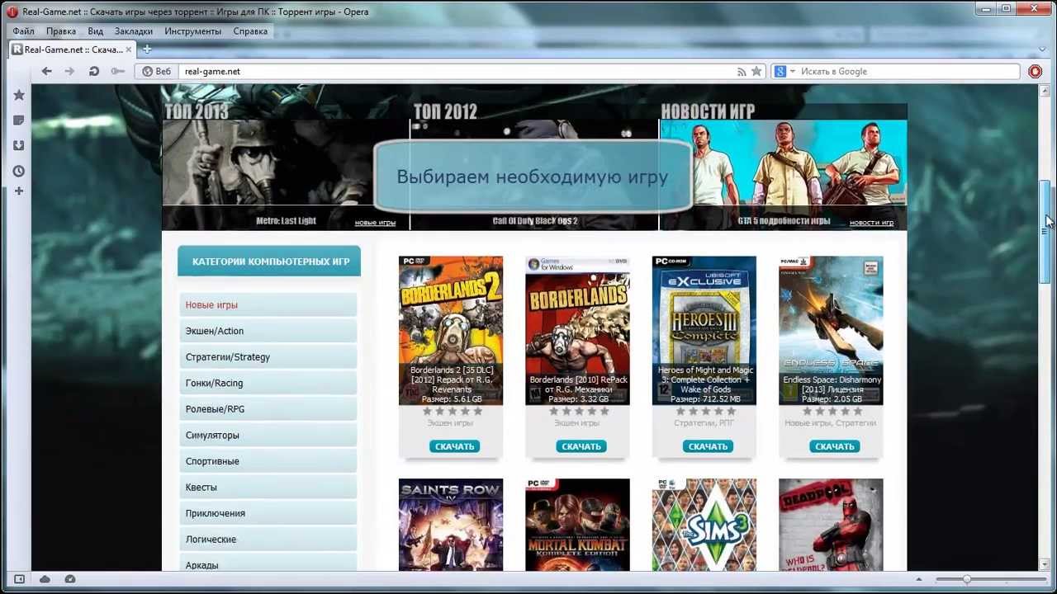Screen dimensions: 1057x594
Task: Open search engine dropdown arrow
Action: pos(792,72)
